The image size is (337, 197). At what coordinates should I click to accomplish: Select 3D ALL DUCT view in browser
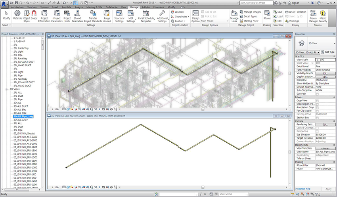pos(21,106)
